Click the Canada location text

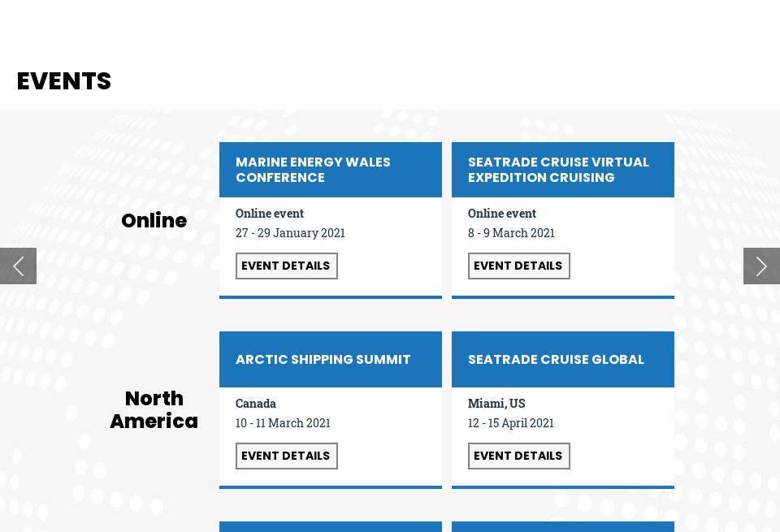click(x=256, y=404)
